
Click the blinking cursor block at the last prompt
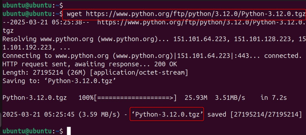click(69, 131)
